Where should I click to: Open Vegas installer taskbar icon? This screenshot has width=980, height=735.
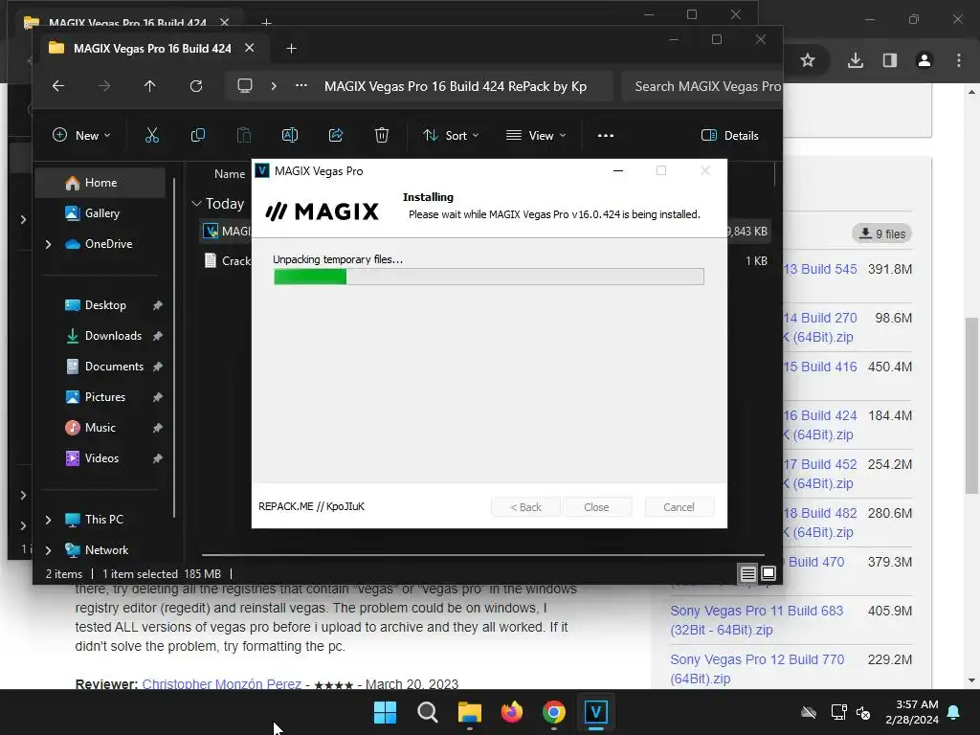(x=596, y=712)
